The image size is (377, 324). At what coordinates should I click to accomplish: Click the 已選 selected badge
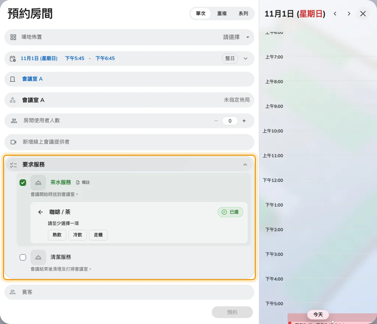pos(230,212)
